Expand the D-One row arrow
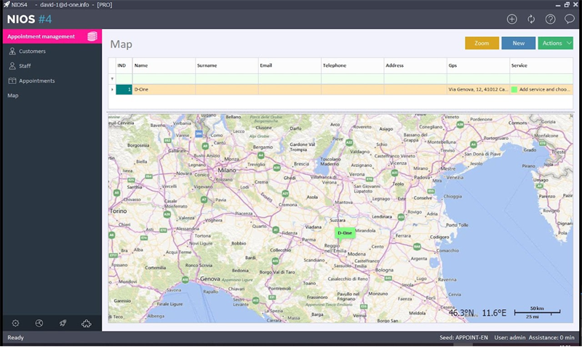 point(112,89)
